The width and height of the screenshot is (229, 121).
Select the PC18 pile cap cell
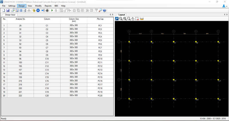click(x=100, y=88)
